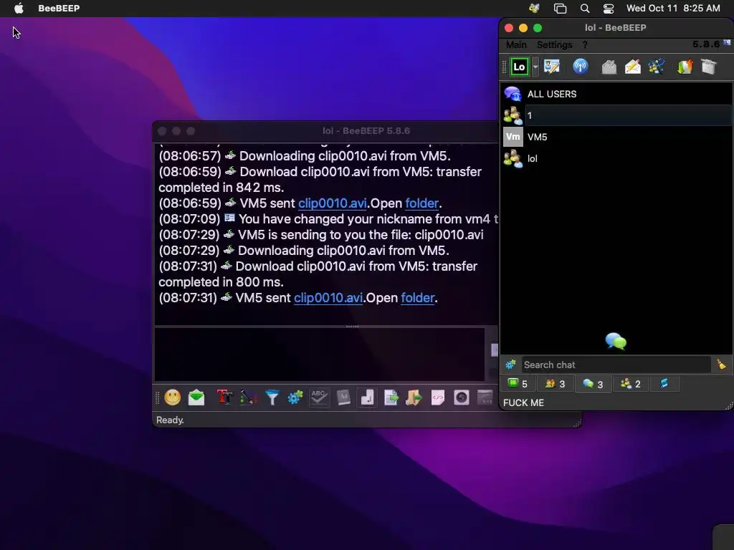This screenshot has height=550, width=734.
Task: Switch to the green screen tab showing 5
Action: pyautogui.click(x=518, y=384)
